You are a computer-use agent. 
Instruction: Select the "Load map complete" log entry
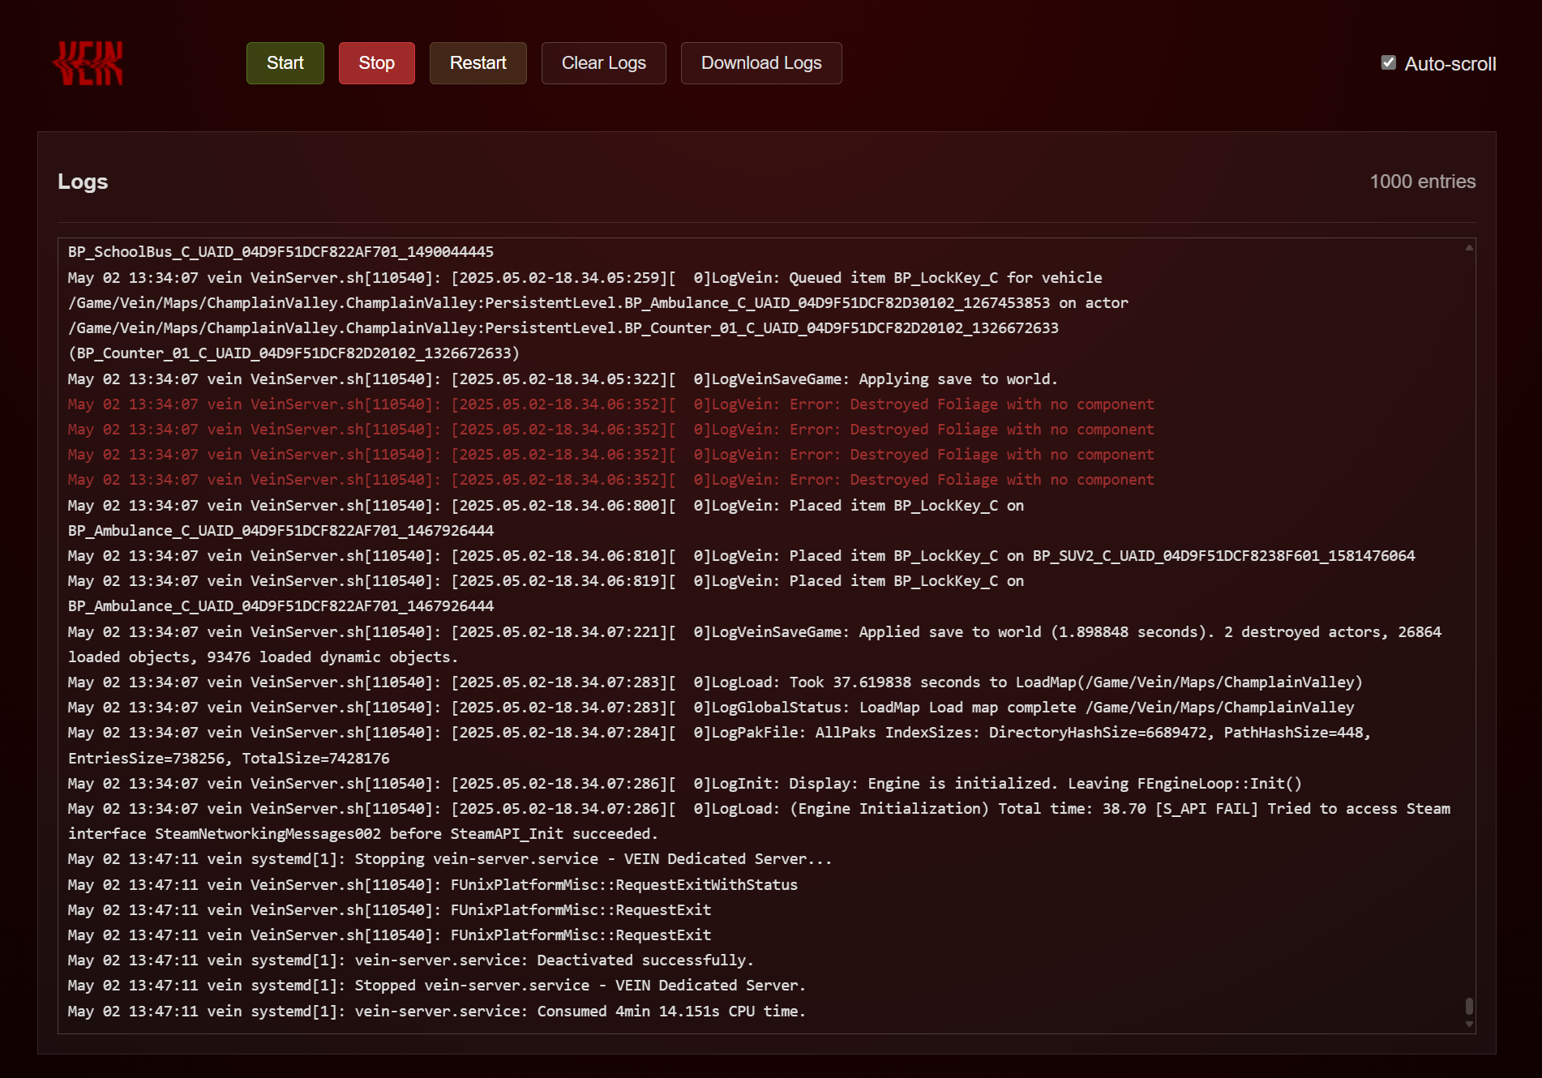(711, 707)
